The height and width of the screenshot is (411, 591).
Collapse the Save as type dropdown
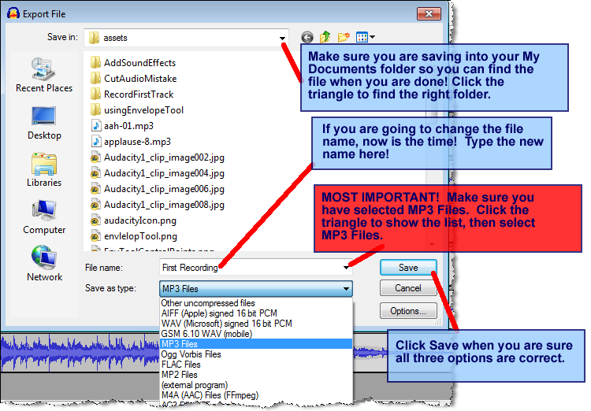tap(346, 289)
